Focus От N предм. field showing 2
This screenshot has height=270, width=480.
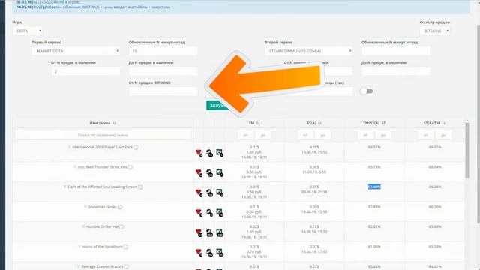85,71
